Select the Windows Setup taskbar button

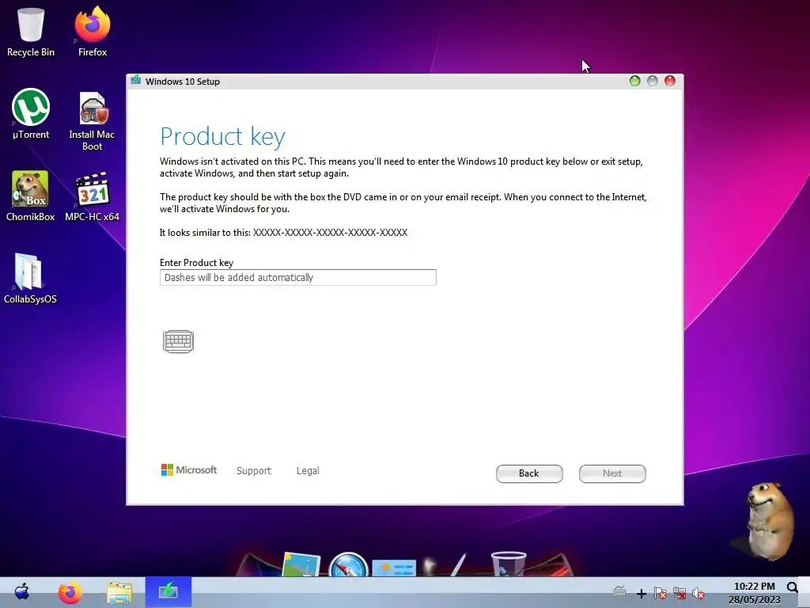(168, 592)
